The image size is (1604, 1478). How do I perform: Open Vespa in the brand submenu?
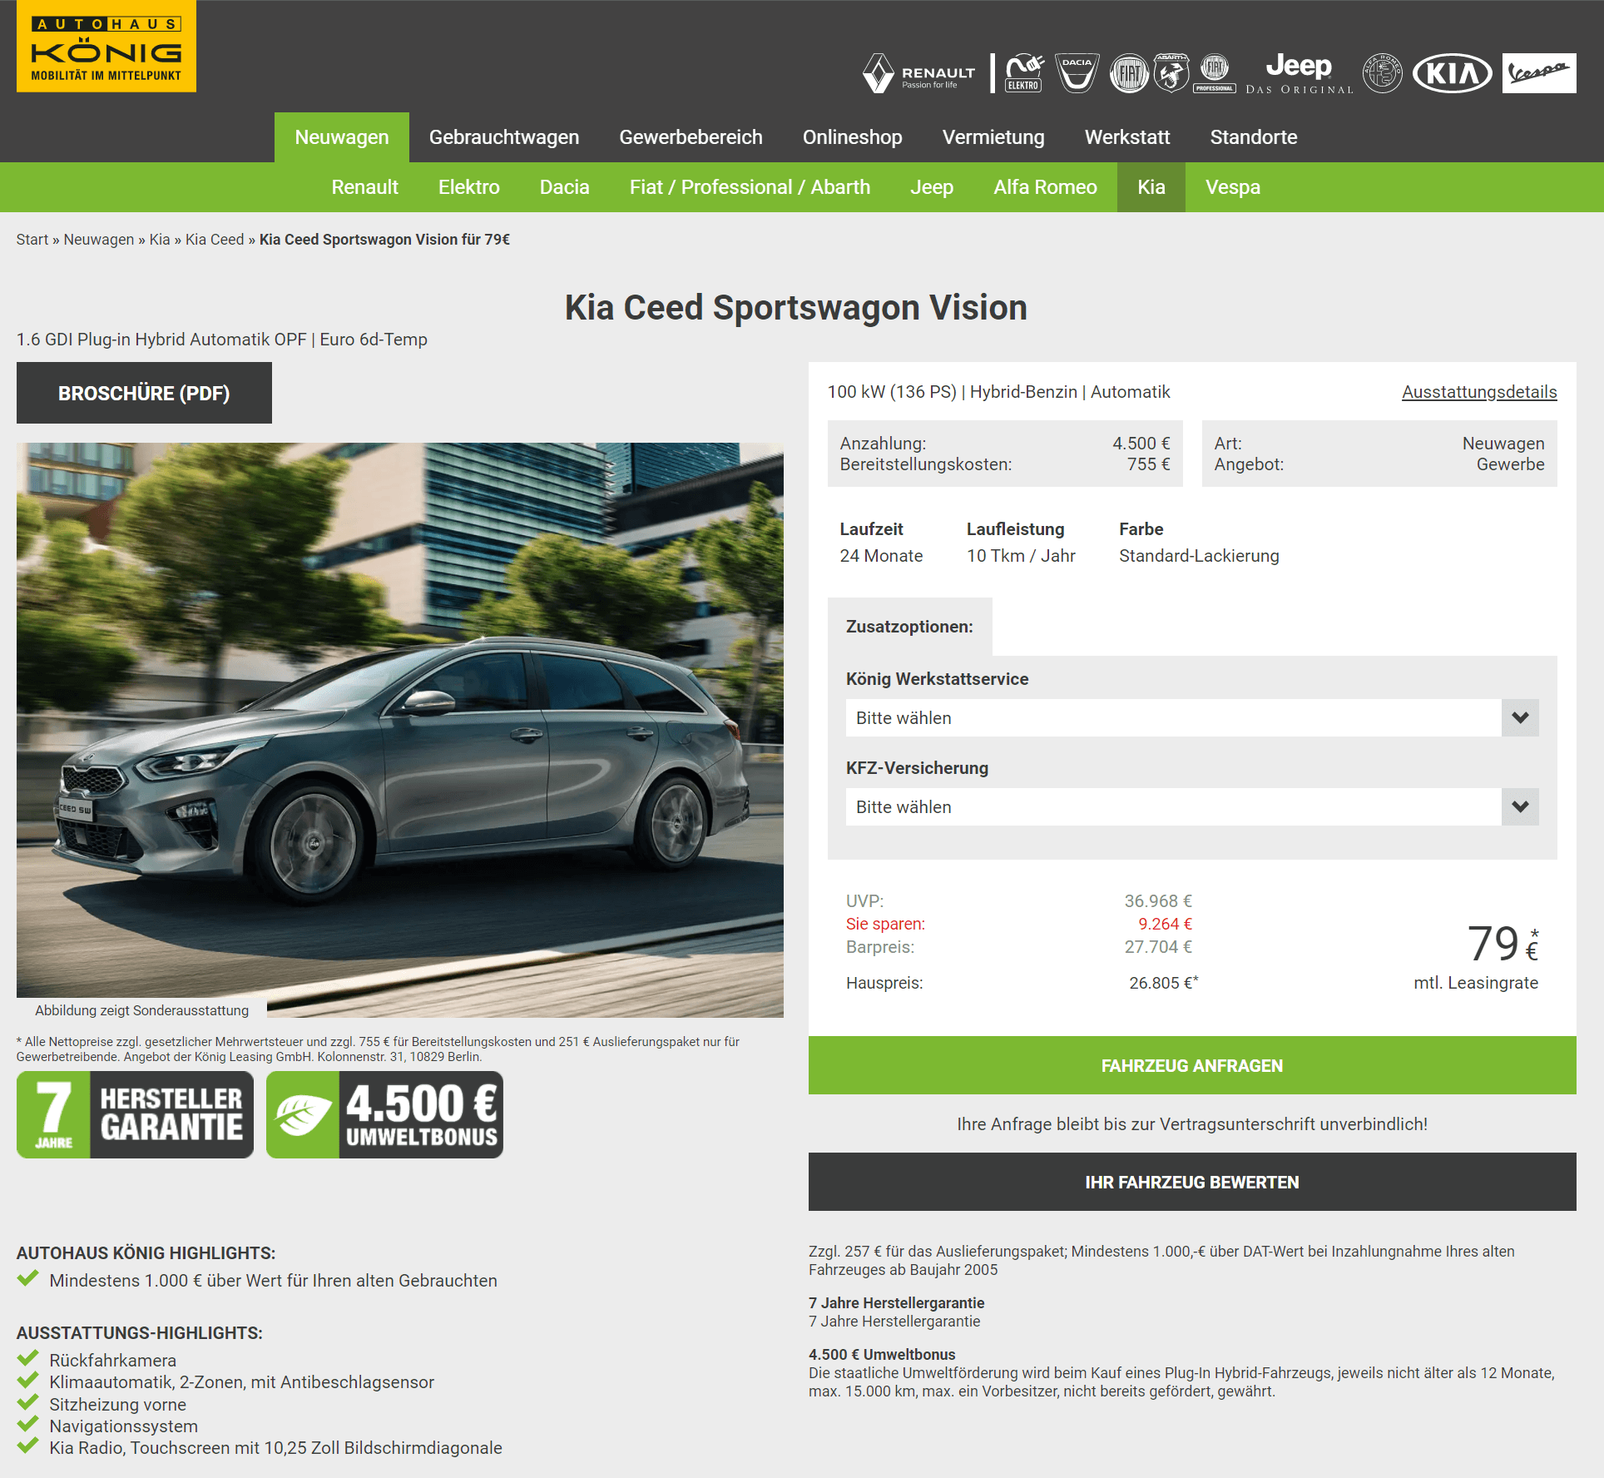[1233, 187]
